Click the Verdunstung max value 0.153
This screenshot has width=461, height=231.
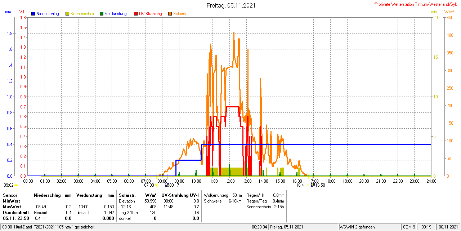click(x=108, y=207)
